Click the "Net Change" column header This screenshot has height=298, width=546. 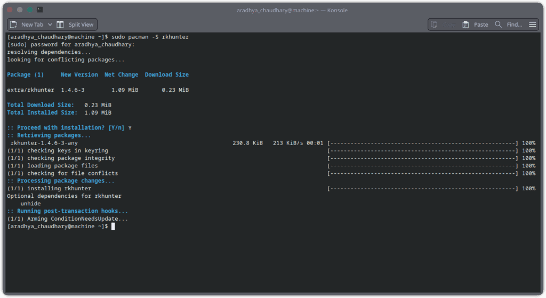coord(121,75)
